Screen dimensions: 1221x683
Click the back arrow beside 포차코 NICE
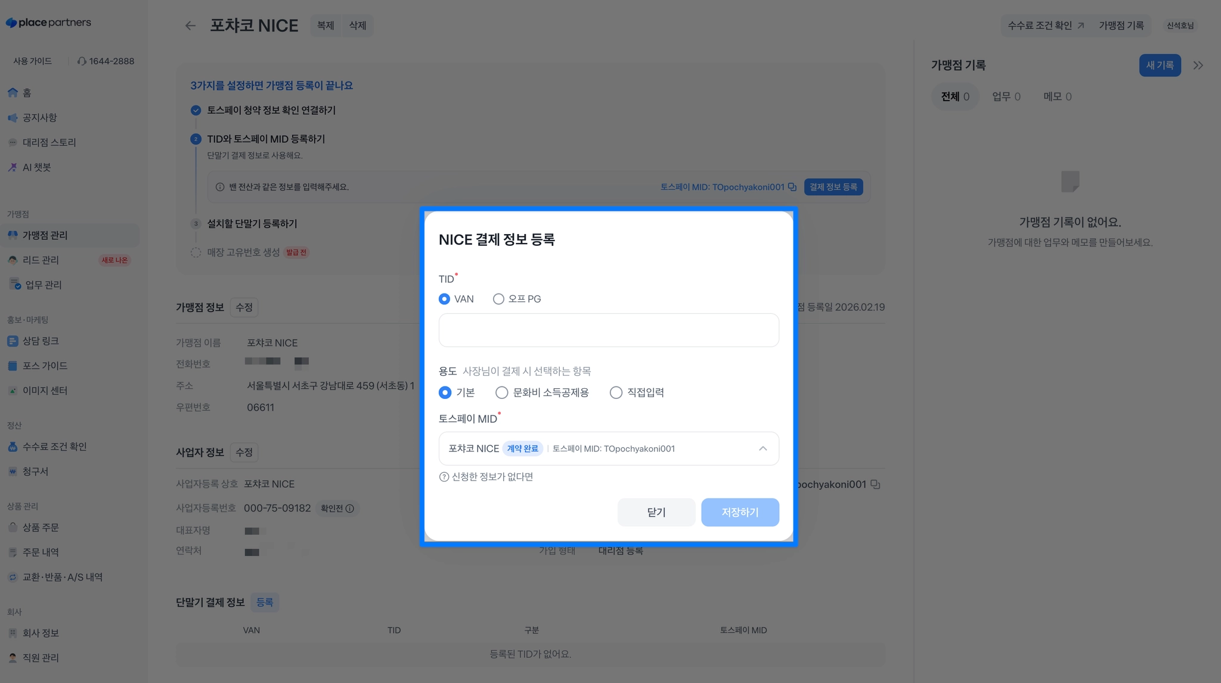[x=190, y=26]
